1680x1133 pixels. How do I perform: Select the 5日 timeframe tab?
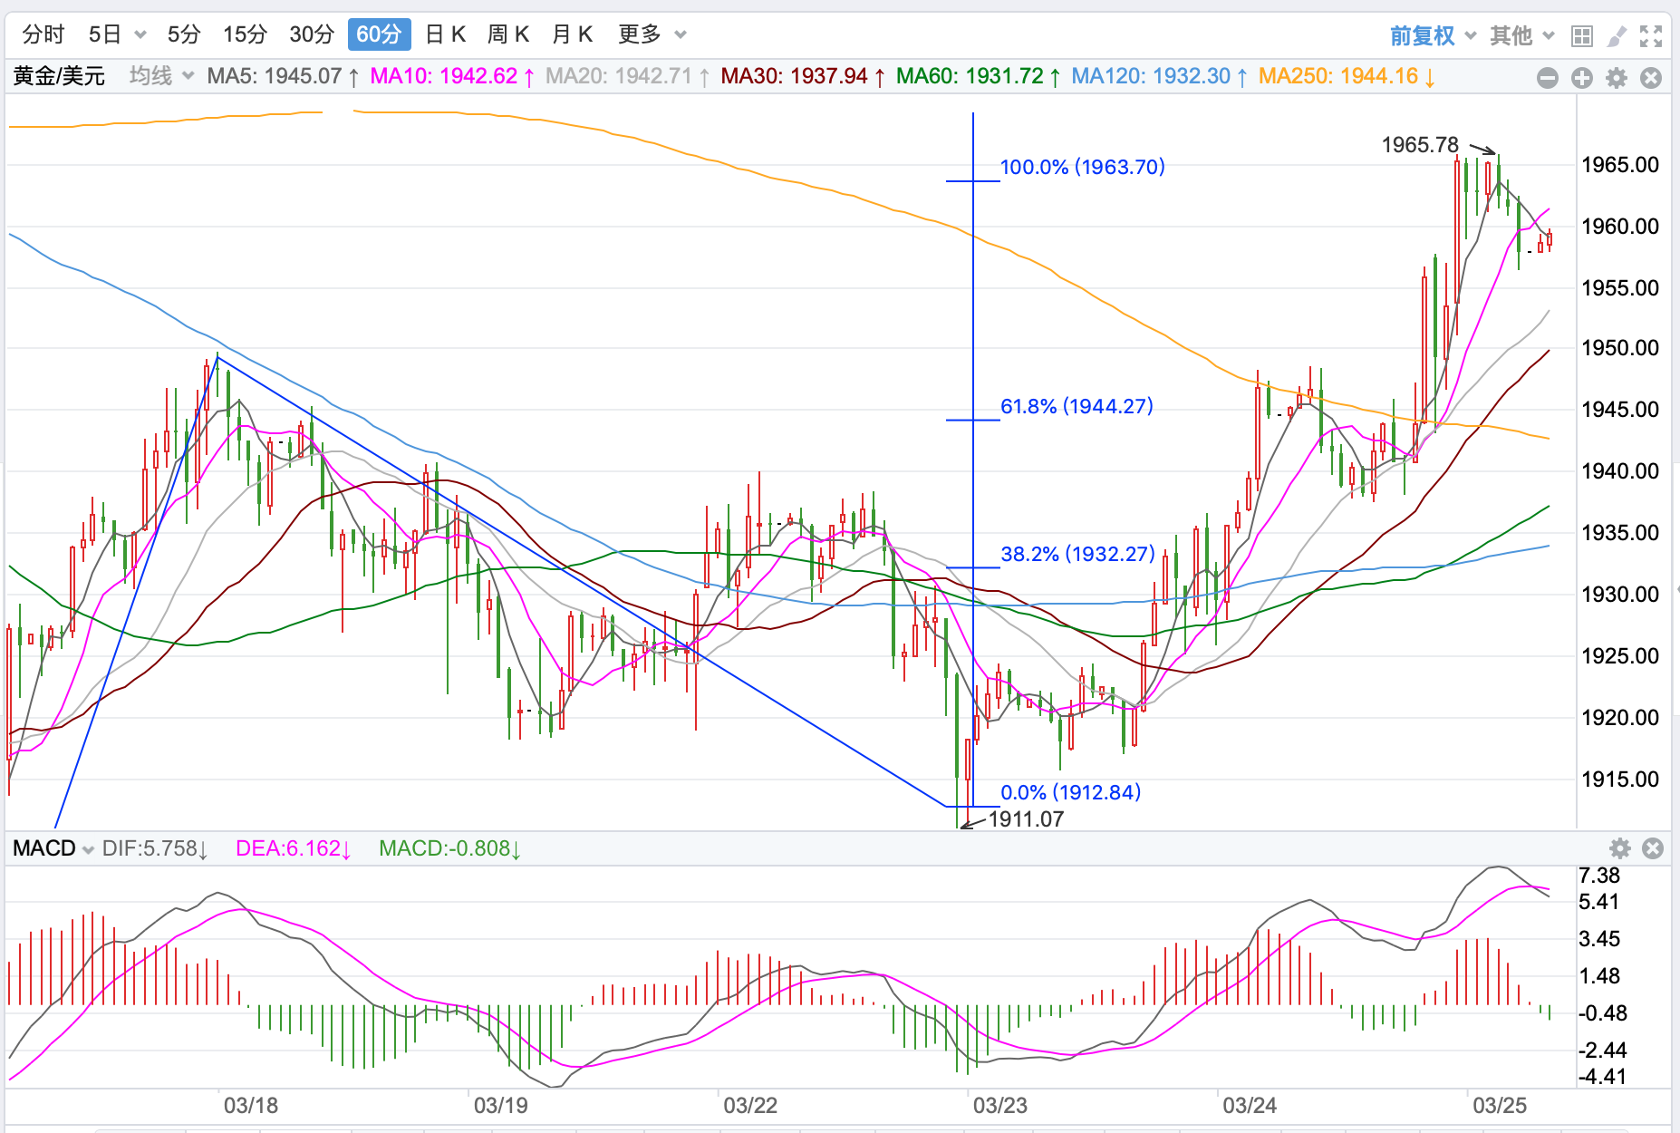(x=105, y=34)
